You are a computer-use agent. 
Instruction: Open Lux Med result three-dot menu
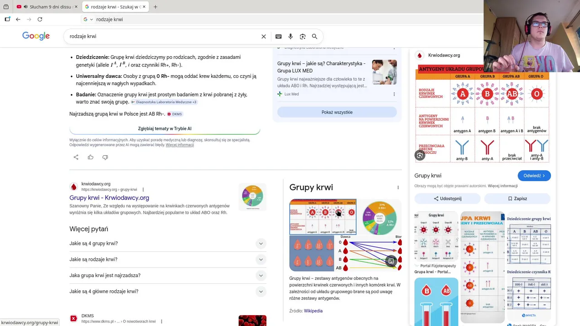point(394,94)
